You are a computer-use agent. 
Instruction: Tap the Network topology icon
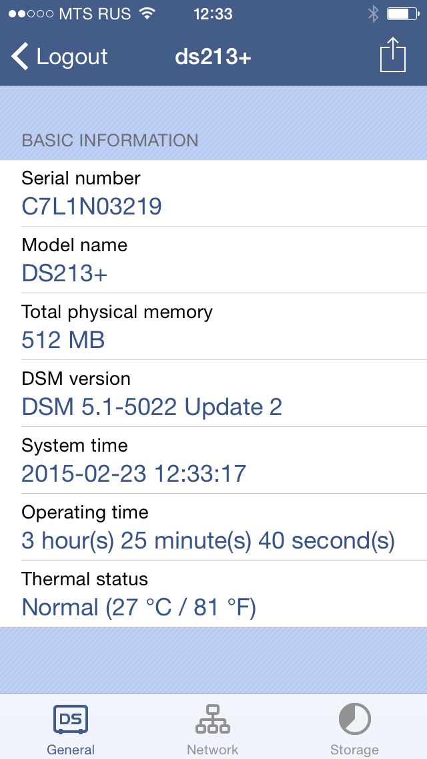[x=213, y=720]
